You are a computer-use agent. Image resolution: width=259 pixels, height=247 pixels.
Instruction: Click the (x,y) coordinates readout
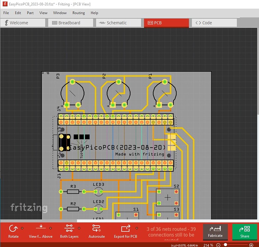(184, 245)
